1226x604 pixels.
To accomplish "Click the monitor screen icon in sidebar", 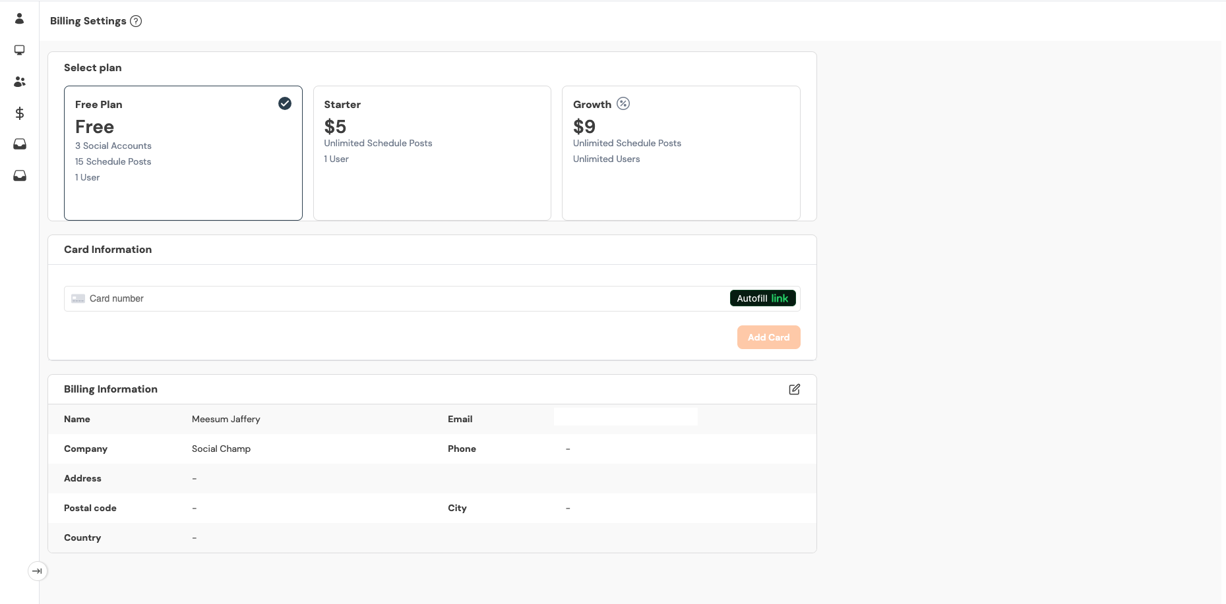I will point(20,50).
